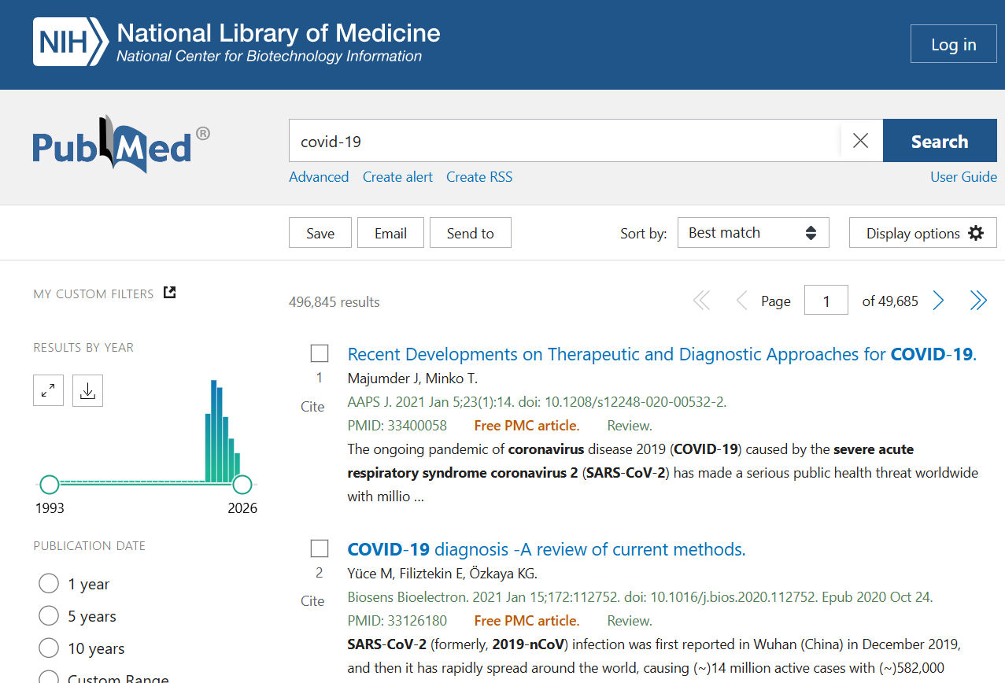This screenshot has height=683, width=1005.
Task: Jump to the last results page
Action: pos(977,300)
